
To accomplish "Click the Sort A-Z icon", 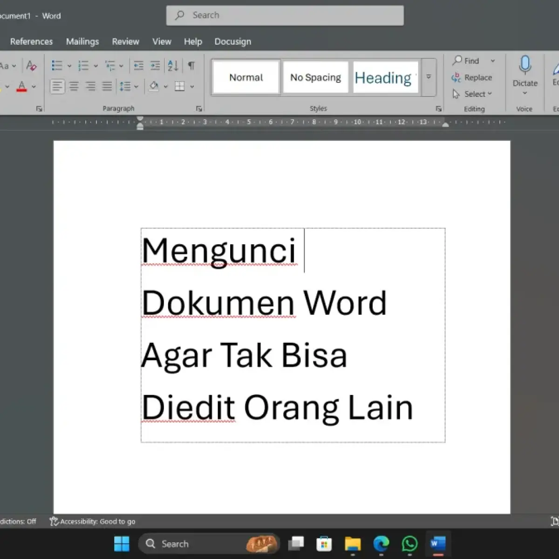I will [173, 66].
